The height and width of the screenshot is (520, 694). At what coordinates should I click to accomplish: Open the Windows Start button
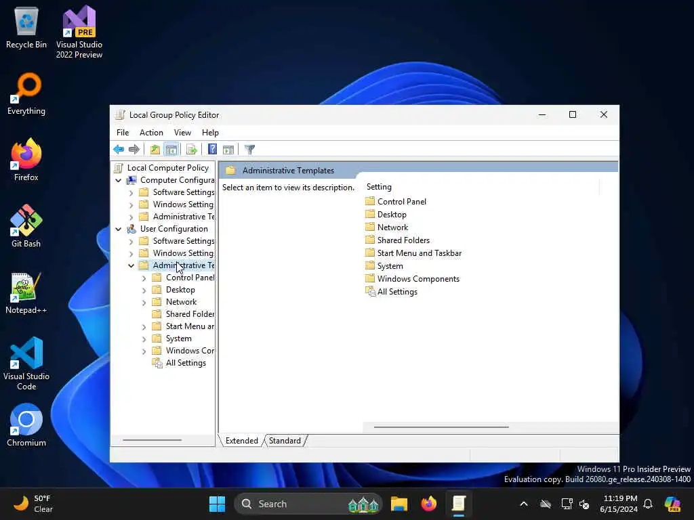217,504
